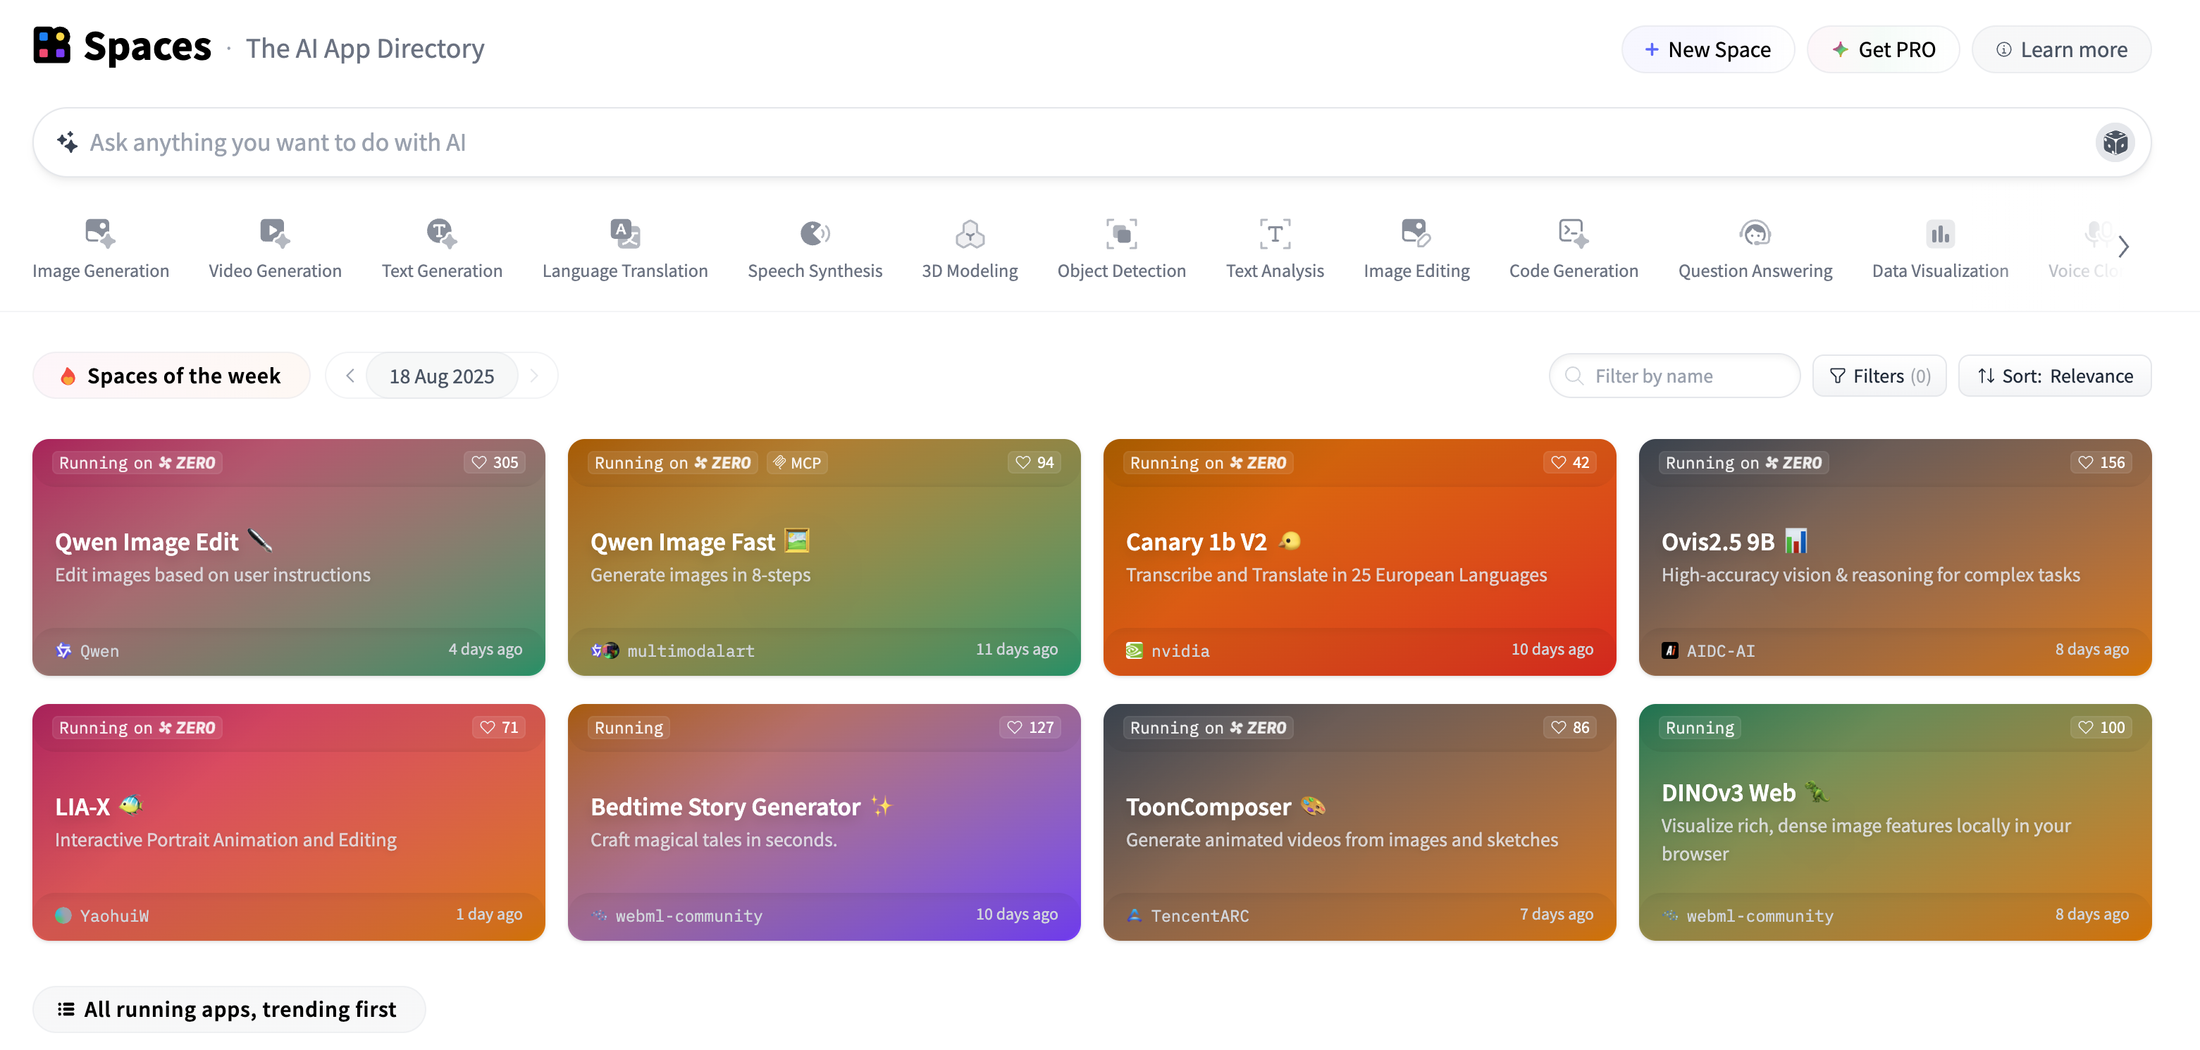
Task: Like the Canary 1b V2 space (42)
Action: (x=1570, y=462)
